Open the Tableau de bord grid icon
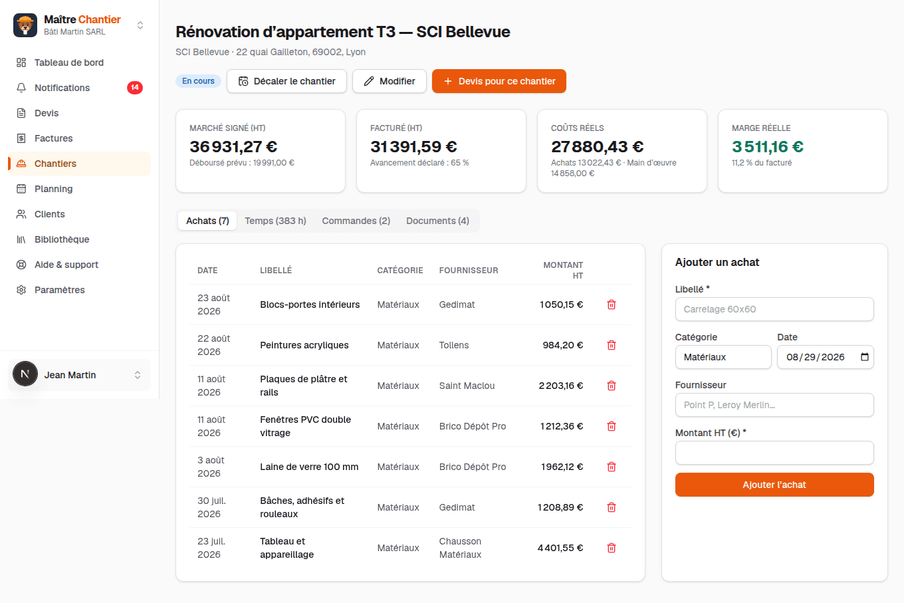 21,62
